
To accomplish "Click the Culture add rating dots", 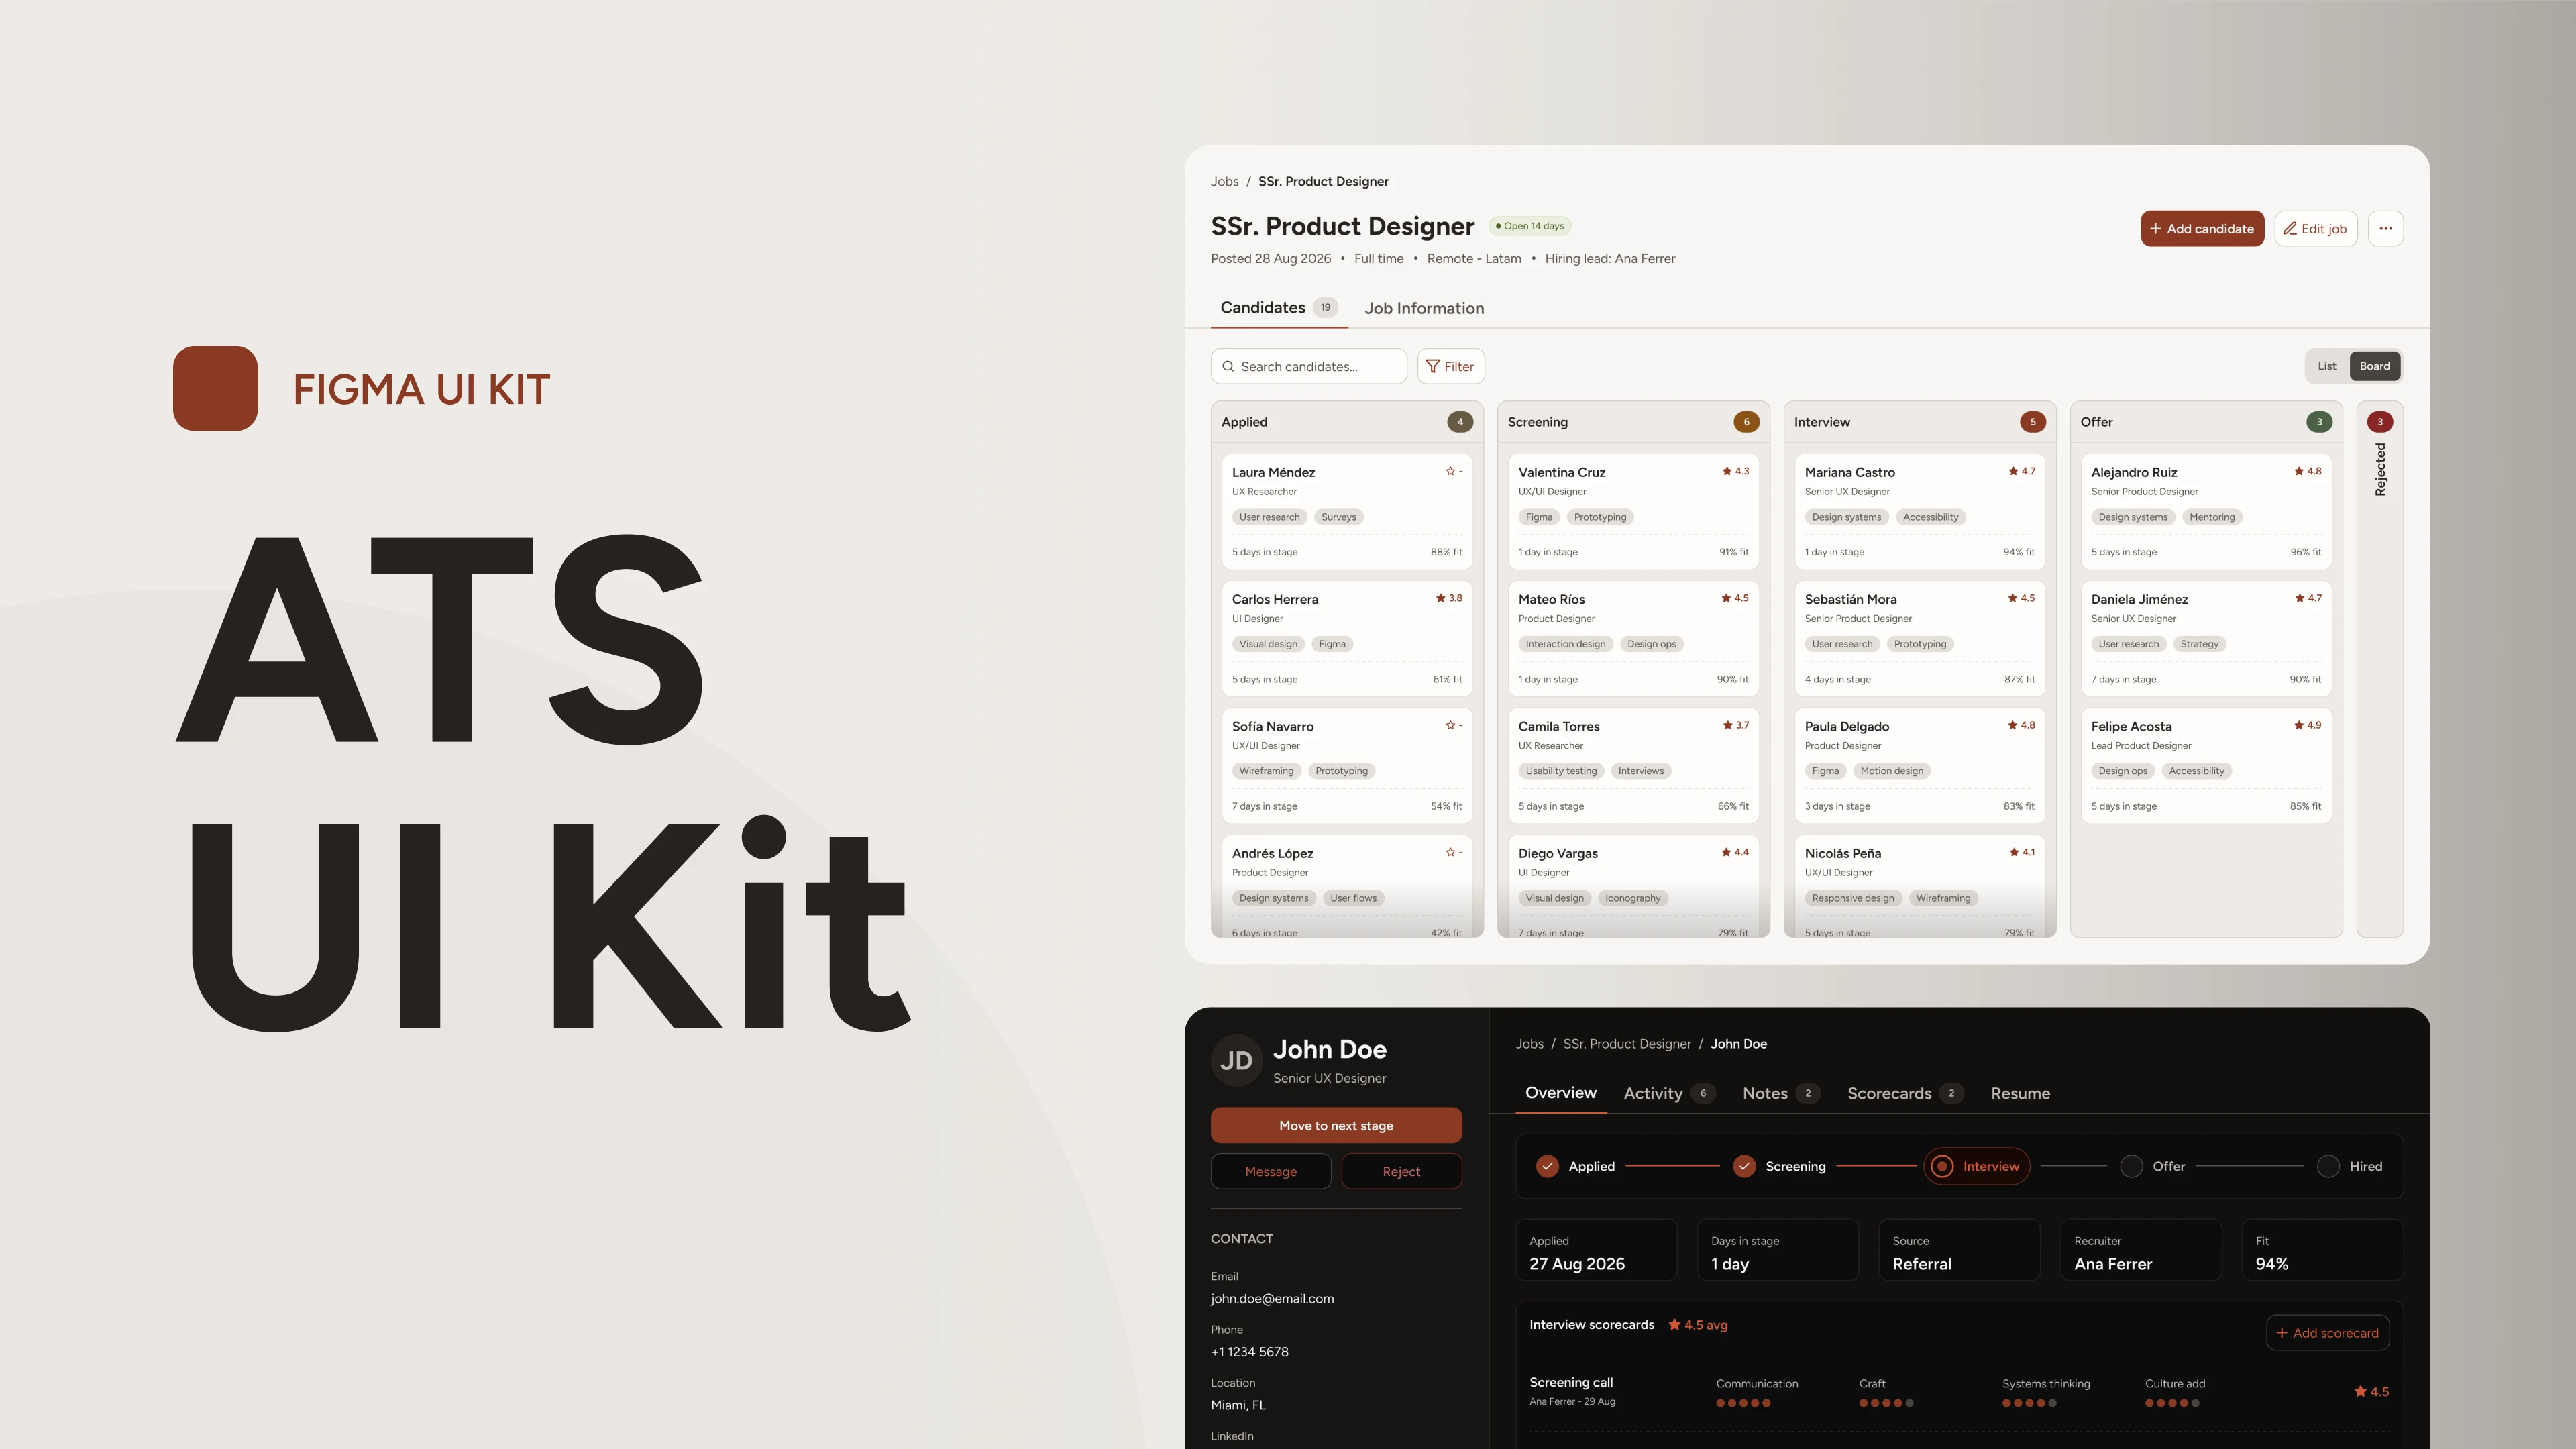I will tap(2172, 1403).
